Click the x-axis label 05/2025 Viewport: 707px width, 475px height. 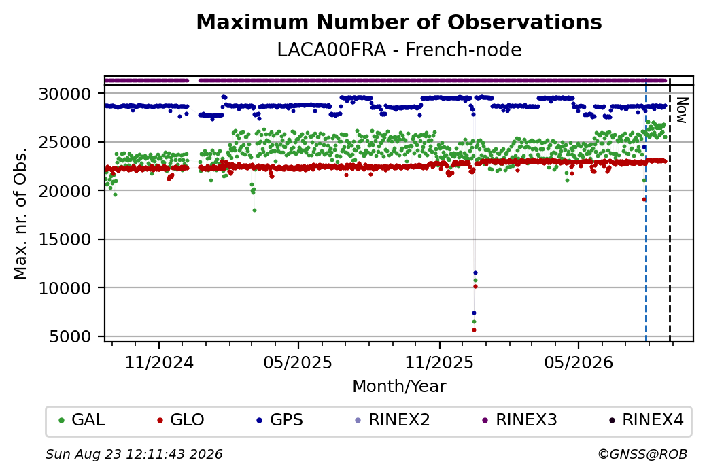click(298, 363)
